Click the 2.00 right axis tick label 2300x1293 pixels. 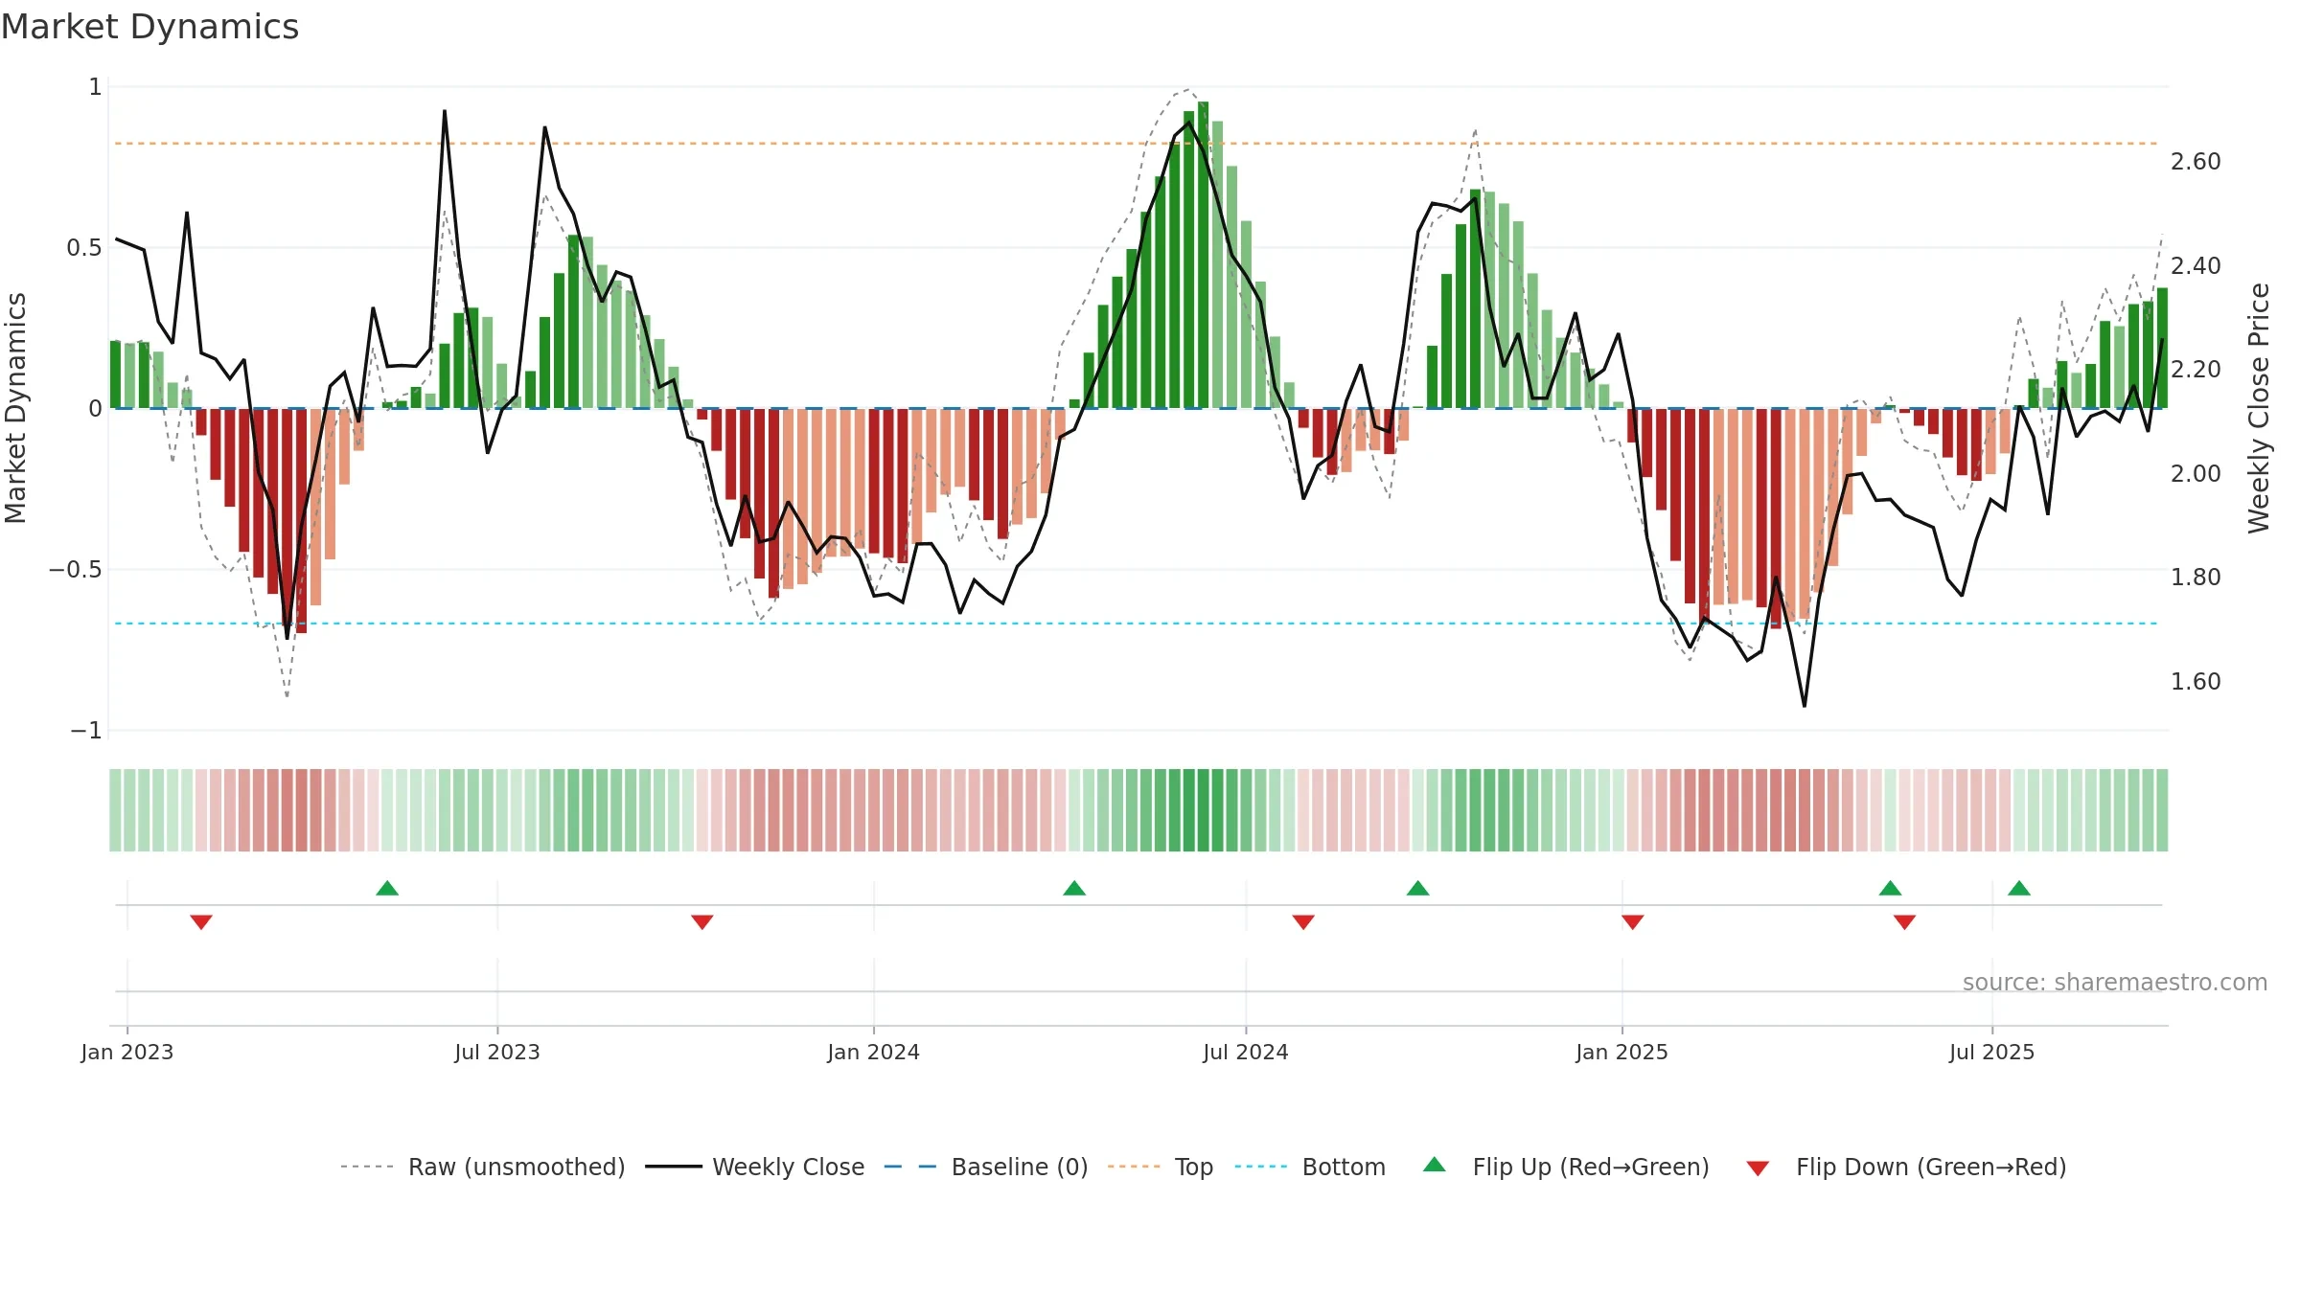tap(2196, 473)
